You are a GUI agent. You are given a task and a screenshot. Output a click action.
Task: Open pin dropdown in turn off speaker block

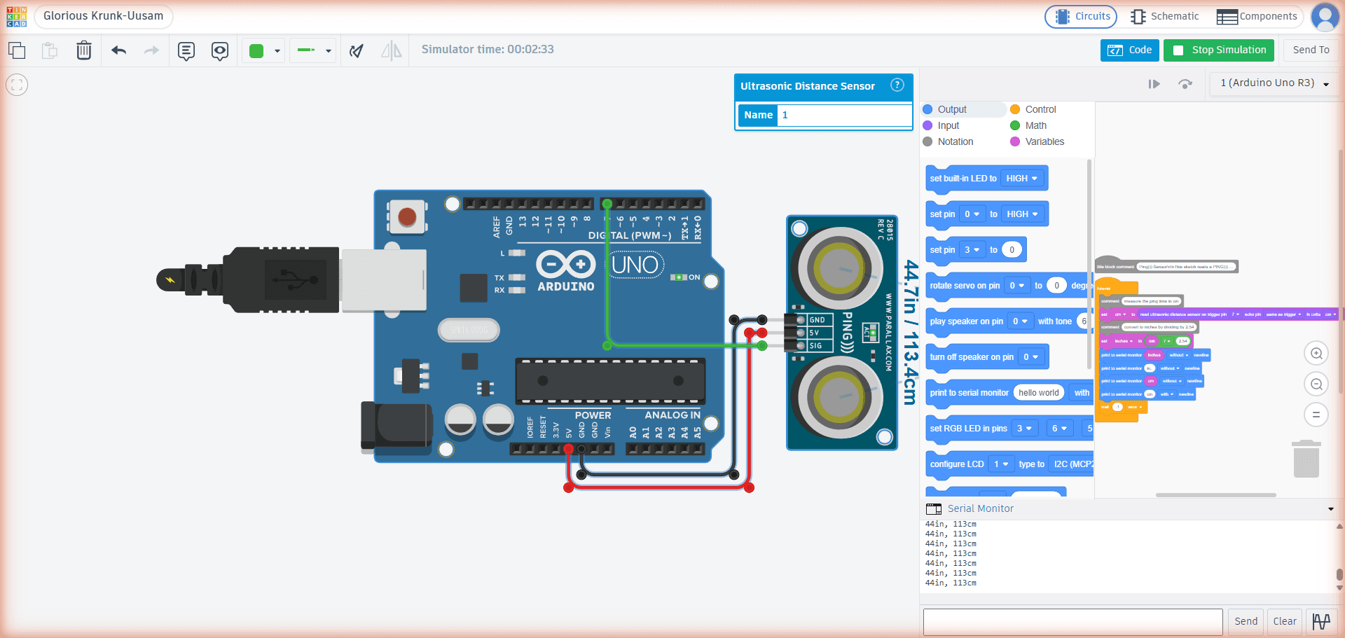click(1030, 357)
